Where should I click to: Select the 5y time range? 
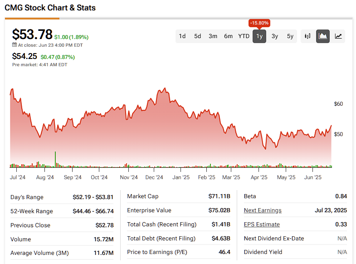tap(290, 36)
